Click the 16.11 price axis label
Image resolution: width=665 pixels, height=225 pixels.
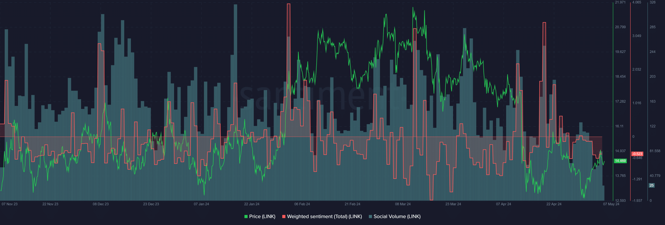(619, 126)
